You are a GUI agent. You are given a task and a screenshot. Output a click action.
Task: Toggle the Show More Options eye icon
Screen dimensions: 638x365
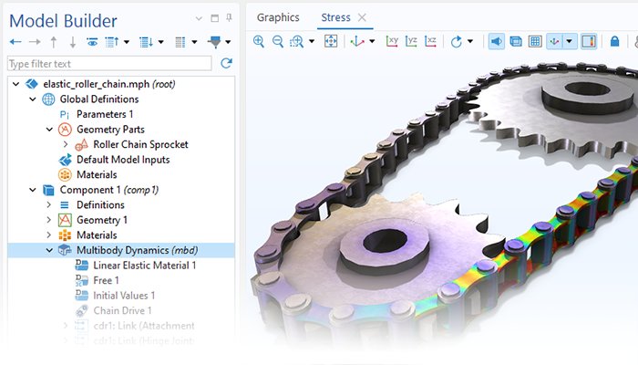pos(92,42)
